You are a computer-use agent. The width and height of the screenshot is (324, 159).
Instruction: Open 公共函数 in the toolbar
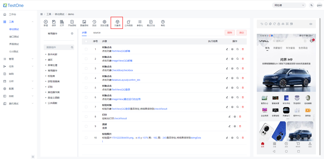(129, 23)
